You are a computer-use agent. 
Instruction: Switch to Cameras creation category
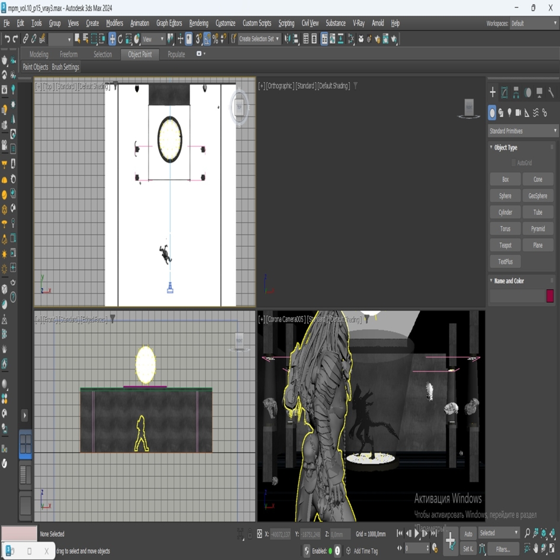[519, 112]
